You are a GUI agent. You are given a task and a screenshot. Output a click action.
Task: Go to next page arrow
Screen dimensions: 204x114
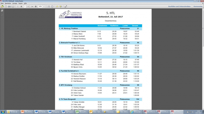(x=21, y=6)
